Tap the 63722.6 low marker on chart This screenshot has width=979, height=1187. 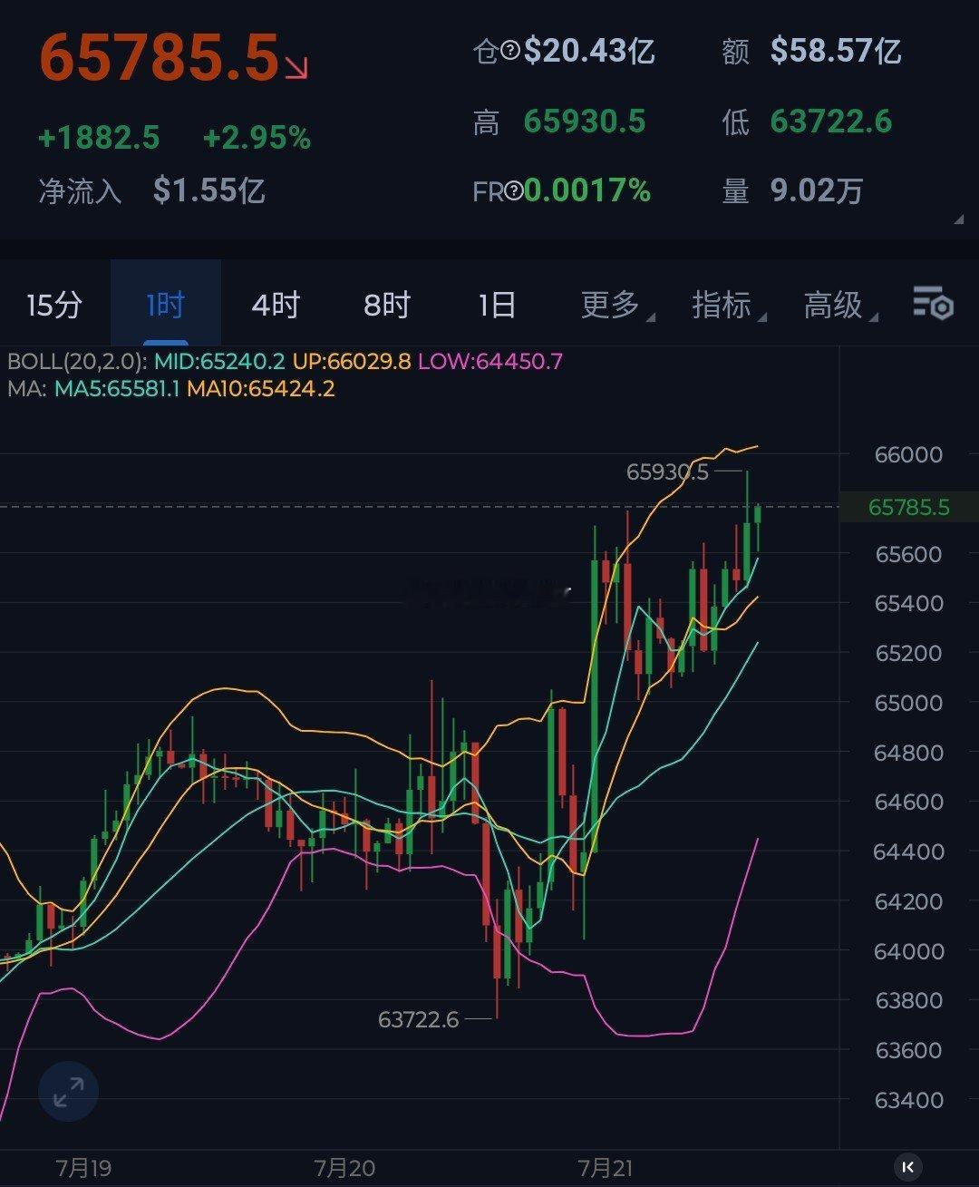click(419, 1019)
